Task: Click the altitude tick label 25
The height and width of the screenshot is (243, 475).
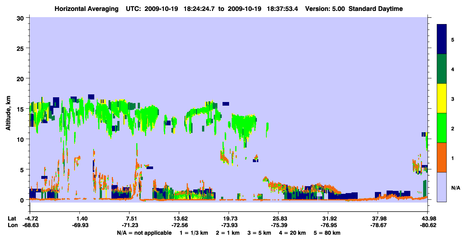Action: [21, 48]
